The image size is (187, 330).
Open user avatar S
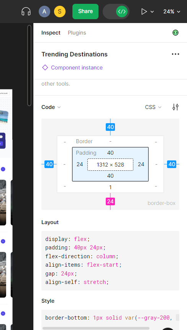click(x=60, y=12)
